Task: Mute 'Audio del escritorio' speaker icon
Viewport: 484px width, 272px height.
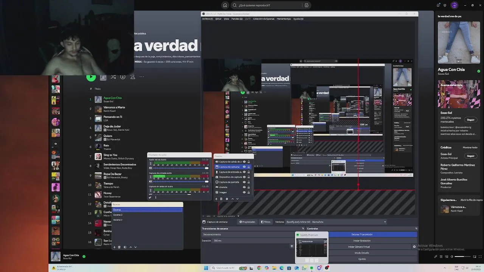Action: coord(150,168)
